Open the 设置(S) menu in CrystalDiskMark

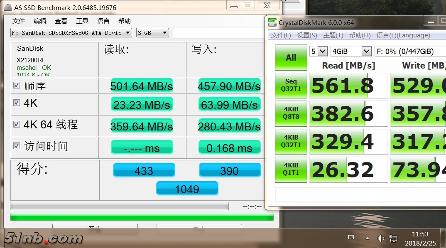coord(307,35)
